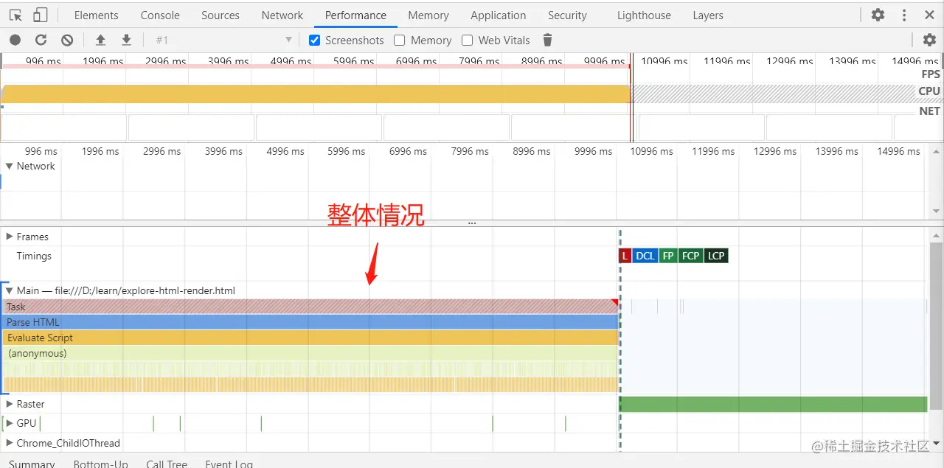
Task: Open the DevTools three-dot menu
Action: click(904, 15)
